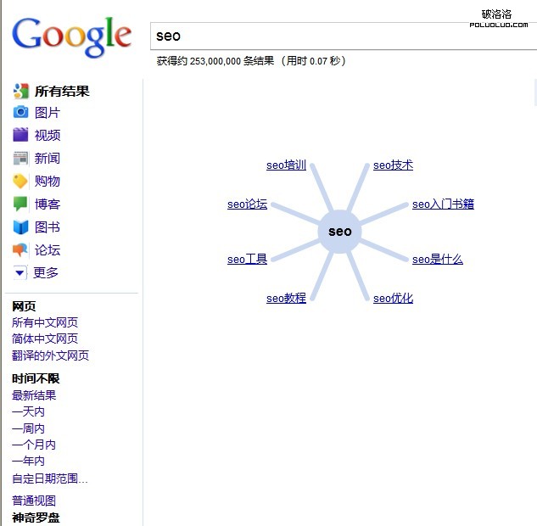
Task: Click the green speech bubble 博客 icon
Action: 20,204
